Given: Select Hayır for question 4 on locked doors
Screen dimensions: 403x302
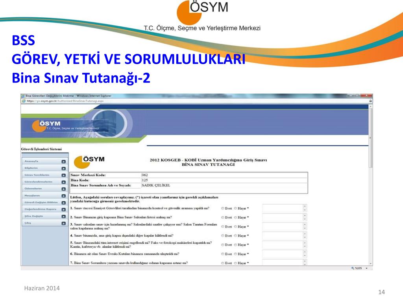Looking at the screenshot, I should pos(235,236).
